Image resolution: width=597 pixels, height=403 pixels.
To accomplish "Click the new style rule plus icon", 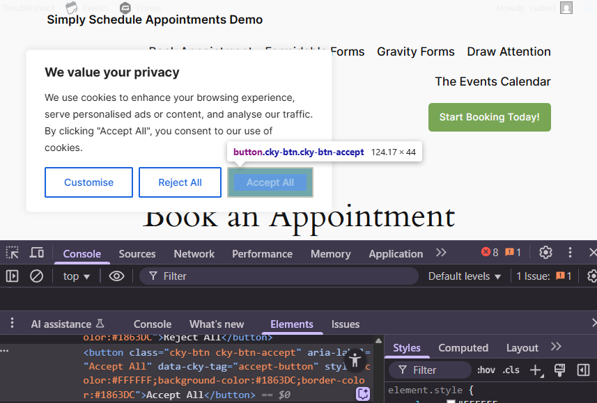I will tap(535, 370).
